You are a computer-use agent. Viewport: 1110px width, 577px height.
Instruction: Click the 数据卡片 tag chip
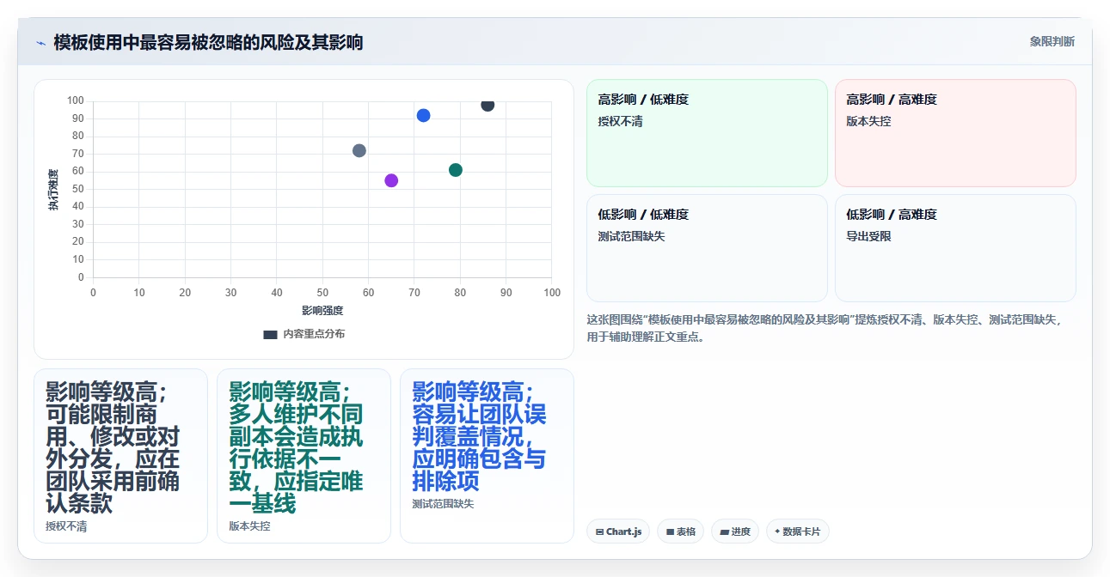[x=797, y=531]
